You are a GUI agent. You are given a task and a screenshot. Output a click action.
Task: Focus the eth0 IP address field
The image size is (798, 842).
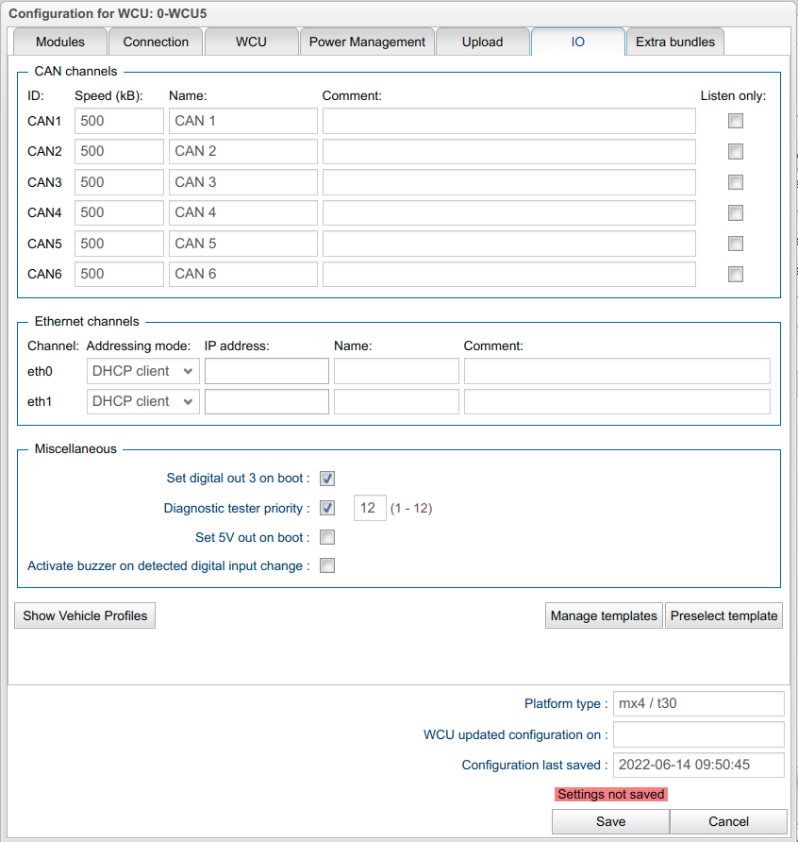coord(266,371)
